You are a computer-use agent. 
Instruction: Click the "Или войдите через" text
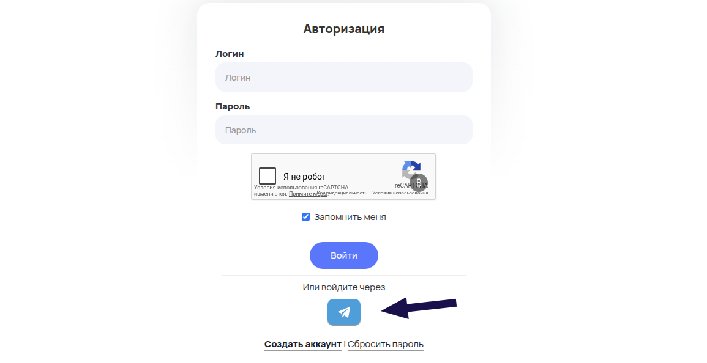343,287
